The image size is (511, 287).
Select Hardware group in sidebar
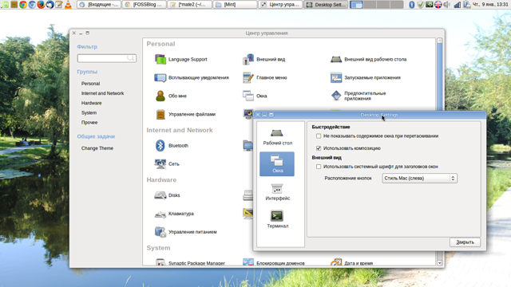[x=91, y=103]
